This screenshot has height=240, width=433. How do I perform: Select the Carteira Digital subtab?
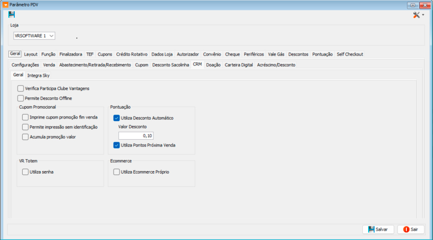[x=238, y=65]
